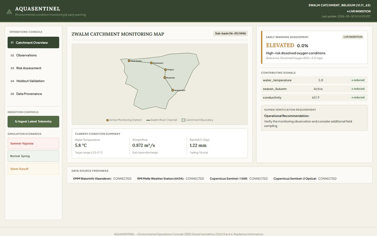
Task: Click the Dissolved Oxygen reference line
Action: tap(295, 58)
